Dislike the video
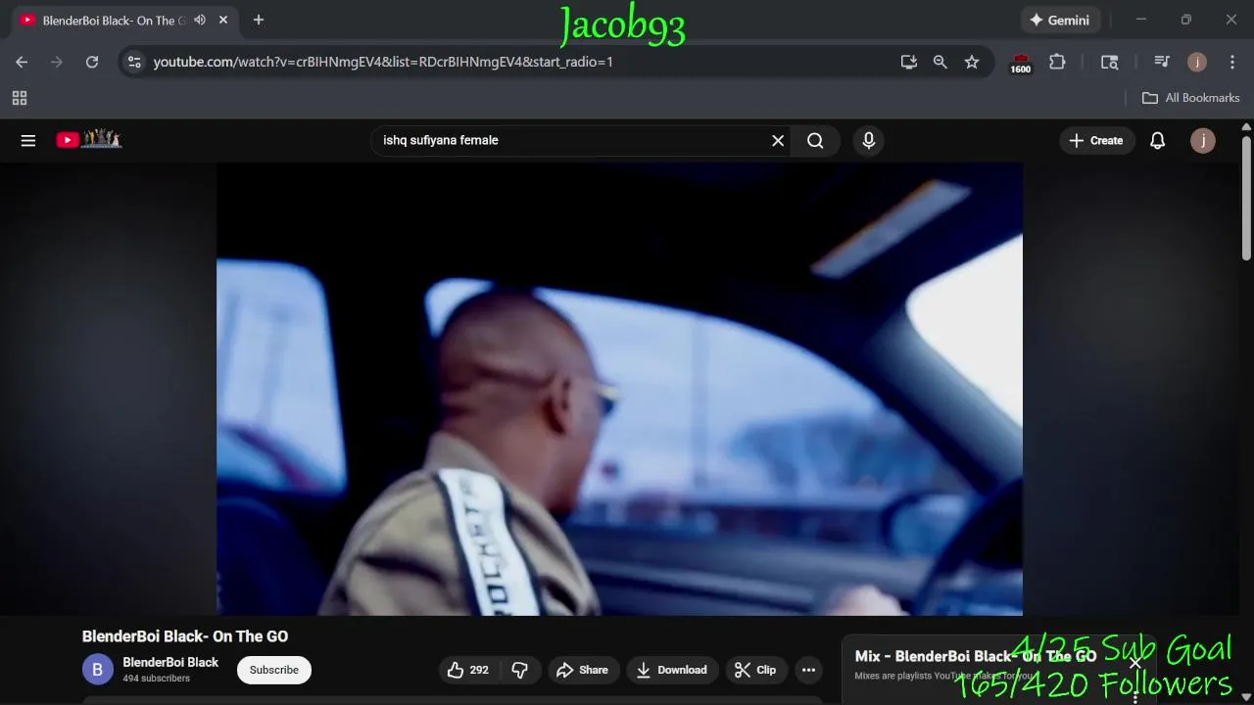 click(x=520, y=670)
